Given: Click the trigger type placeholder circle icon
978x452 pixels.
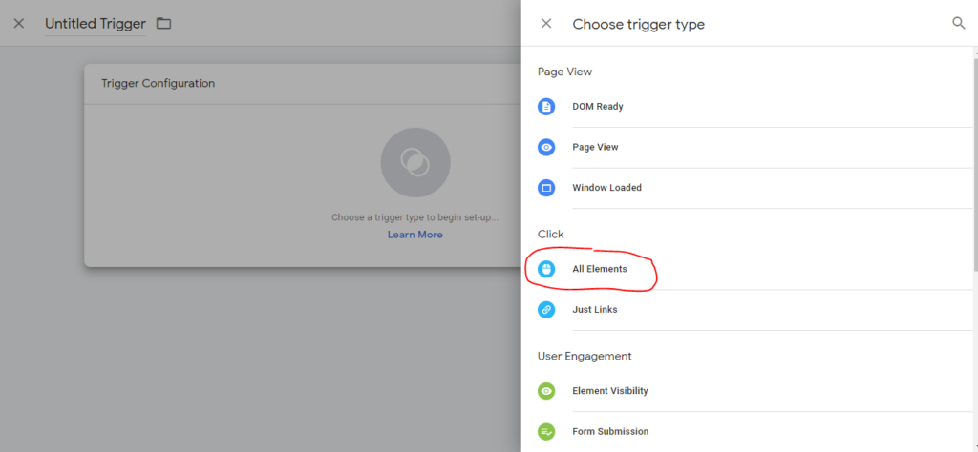Looking at the screenshot, I should pos(415,162).
